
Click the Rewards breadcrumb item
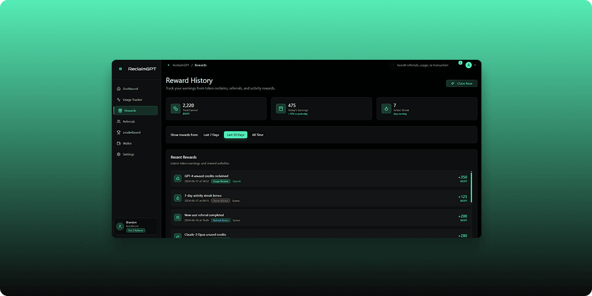[201, 65]
